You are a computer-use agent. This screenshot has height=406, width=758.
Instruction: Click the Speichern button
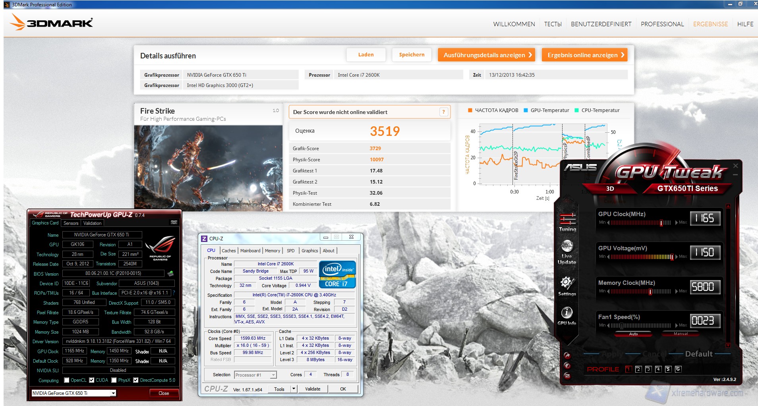coord(412,55)
